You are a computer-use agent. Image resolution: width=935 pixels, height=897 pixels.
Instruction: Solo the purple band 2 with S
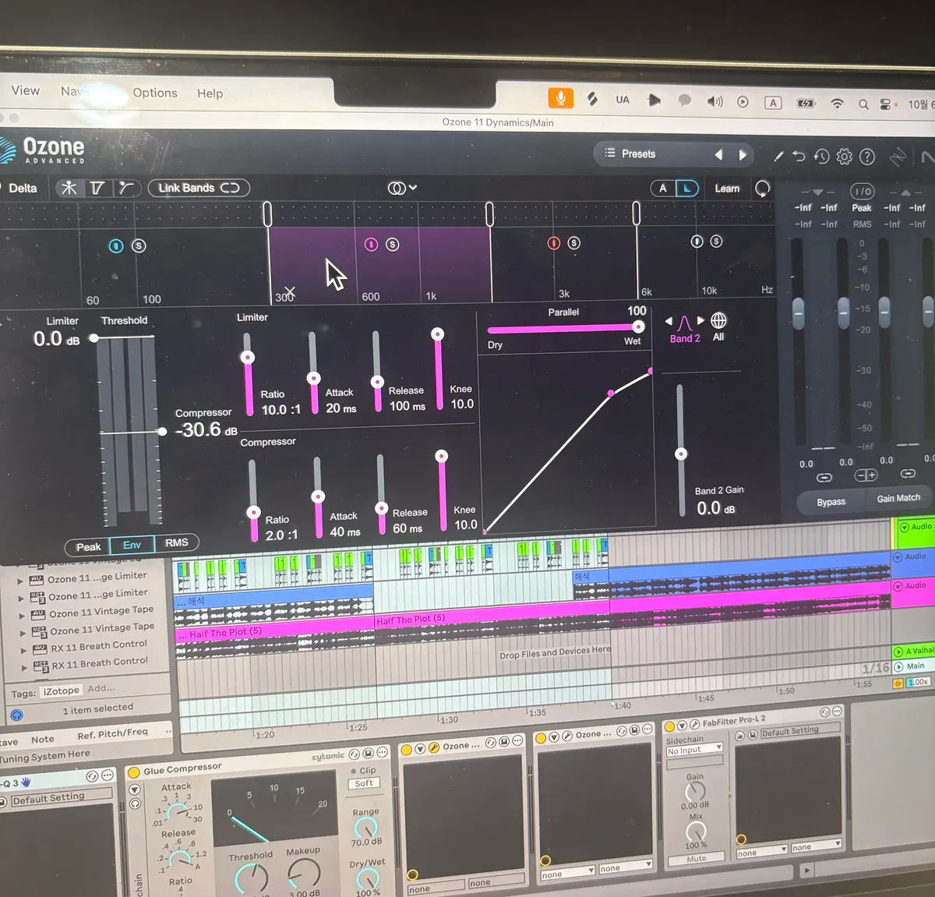(x=393, y=245)
